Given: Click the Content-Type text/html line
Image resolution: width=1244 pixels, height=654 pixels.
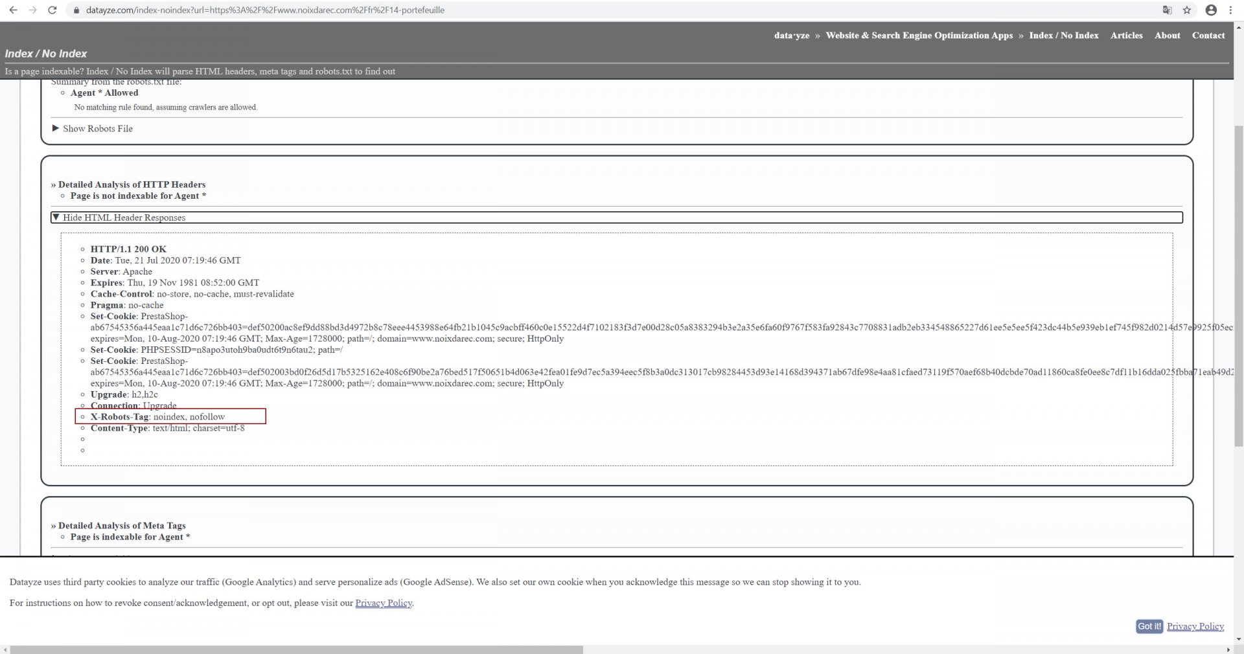Looking at the screenshot, I should pos(167,428).
